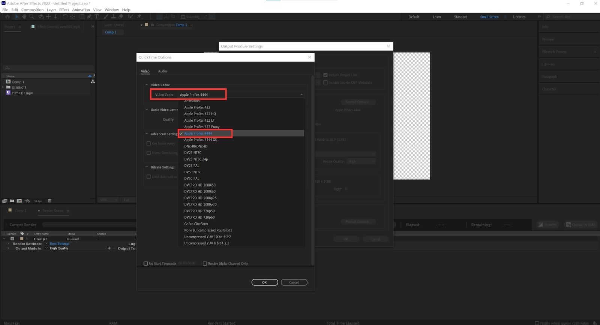Collapse the Bitrate Settings section
Image resolution: width=600 pixels, height=325 pixels.
147,167
